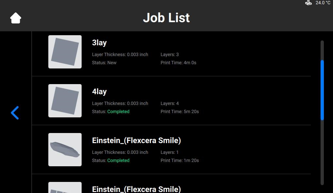Click 'Print Time: 5m 20s' on 4lay

[x=180, y=111]
